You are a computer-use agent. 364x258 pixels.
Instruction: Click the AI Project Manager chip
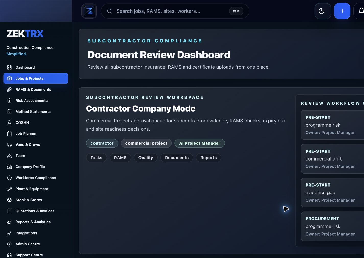(199, 143)
